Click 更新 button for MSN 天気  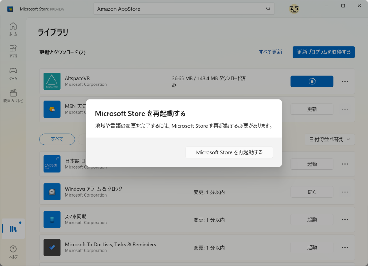[x=312, y=109]
